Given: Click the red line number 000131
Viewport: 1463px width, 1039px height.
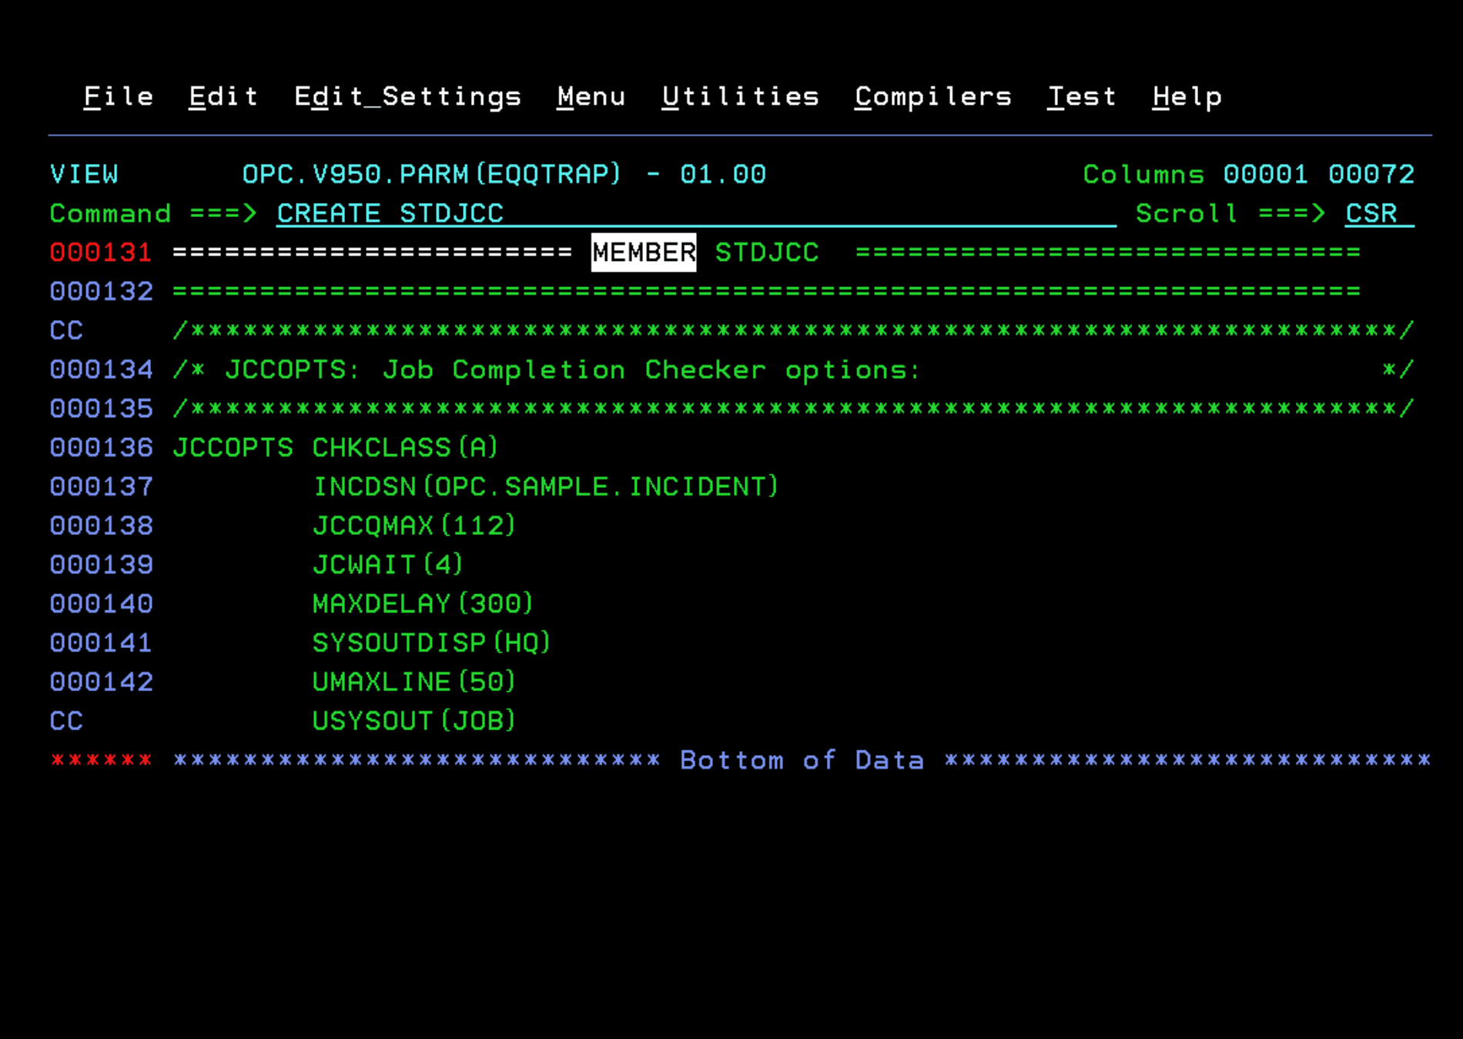Looking at the screenshot, I should [x=100, y=252].
